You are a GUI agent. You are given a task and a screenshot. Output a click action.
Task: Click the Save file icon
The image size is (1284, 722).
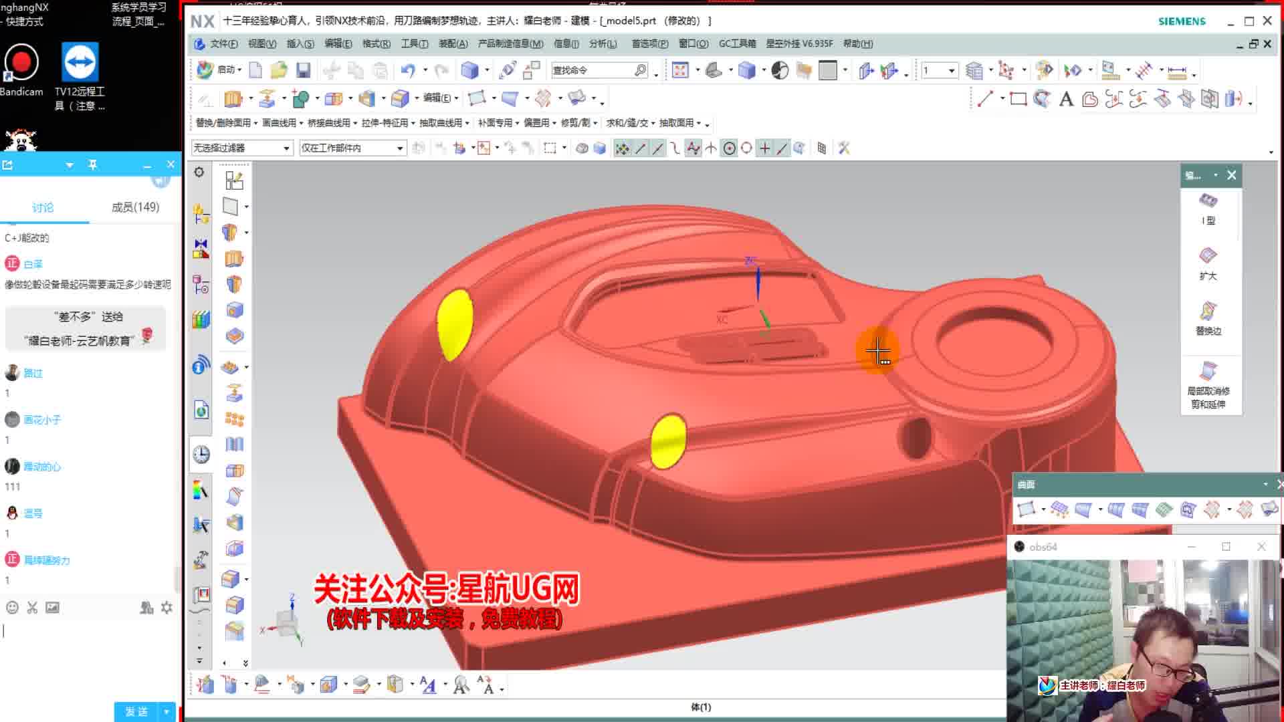point(303,70)
